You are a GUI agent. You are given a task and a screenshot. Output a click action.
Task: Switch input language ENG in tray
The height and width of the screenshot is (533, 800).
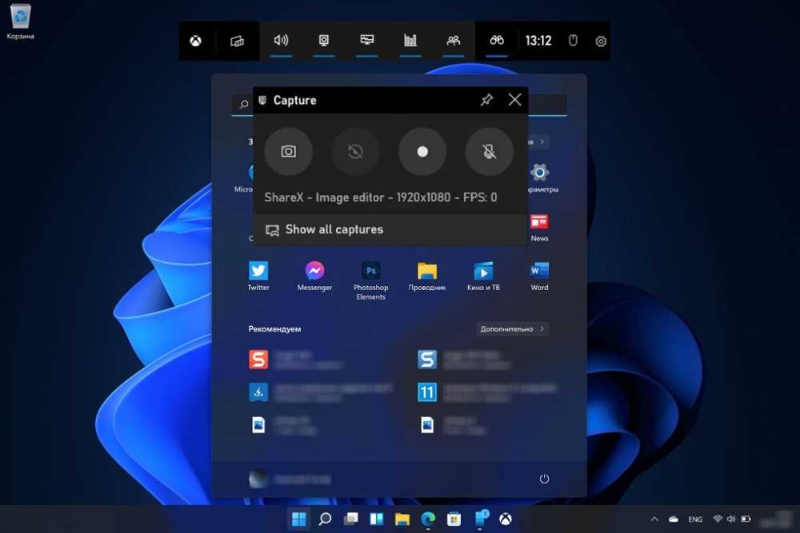pyautogui.click(x=695, y=519)
